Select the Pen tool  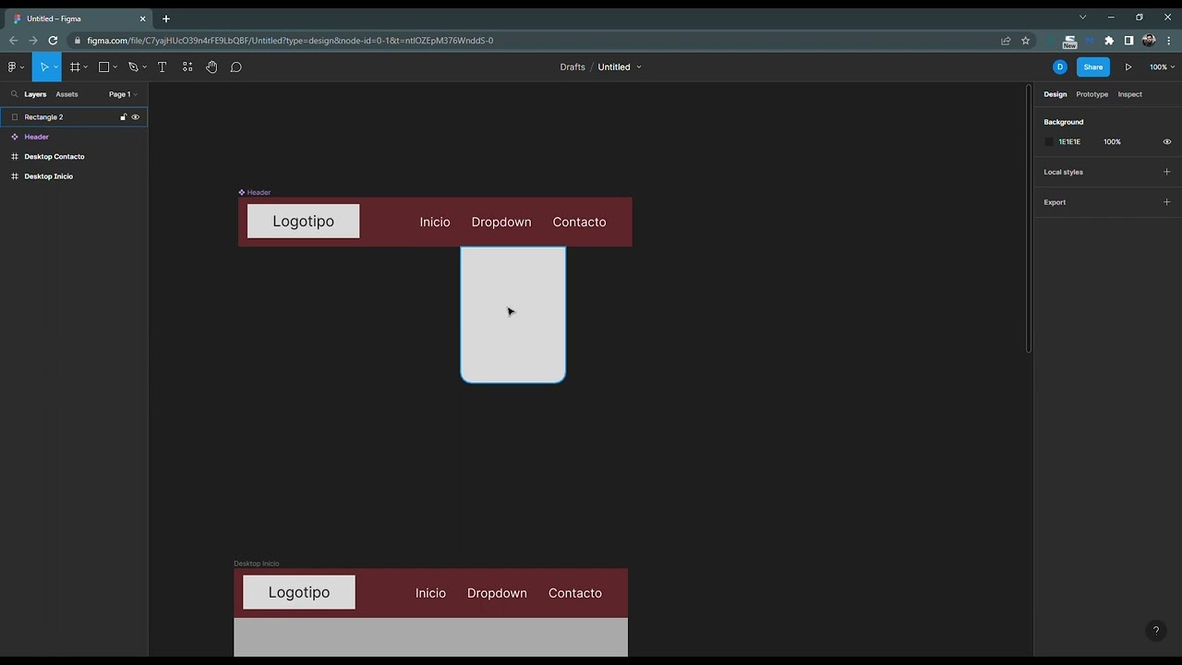[x=133, y=66]
